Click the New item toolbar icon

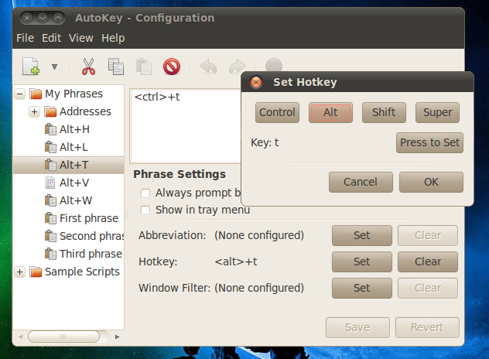tap(31, 67)
